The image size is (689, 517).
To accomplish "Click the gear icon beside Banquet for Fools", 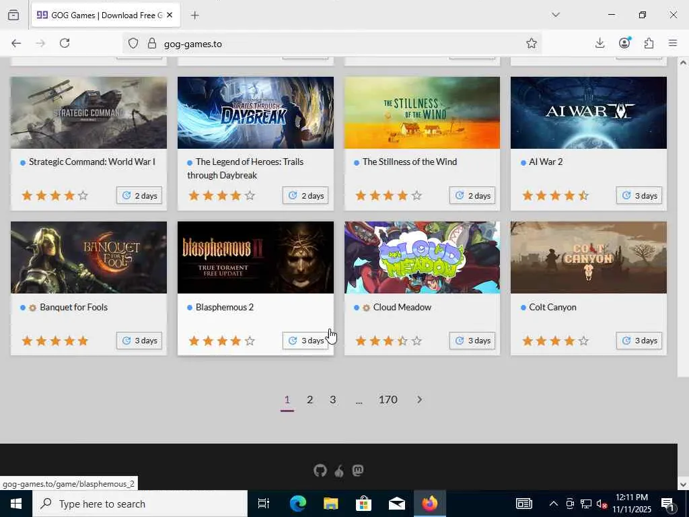I will (x=32, y=308).
